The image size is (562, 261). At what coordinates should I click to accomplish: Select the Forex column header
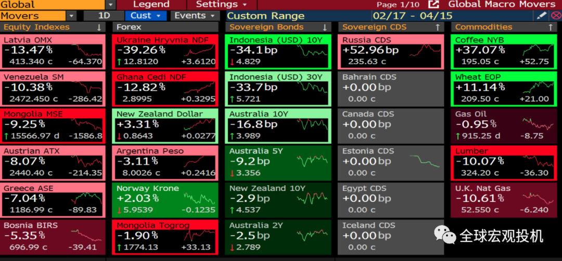coord(130,27)
